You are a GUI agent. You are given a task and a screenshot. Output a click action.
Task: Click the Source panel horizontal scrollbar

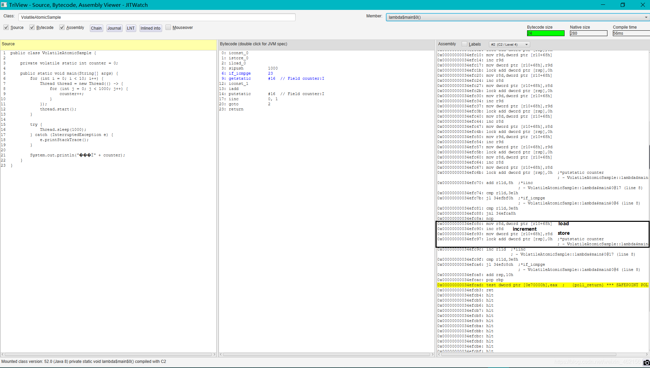(x=108, y=354)
